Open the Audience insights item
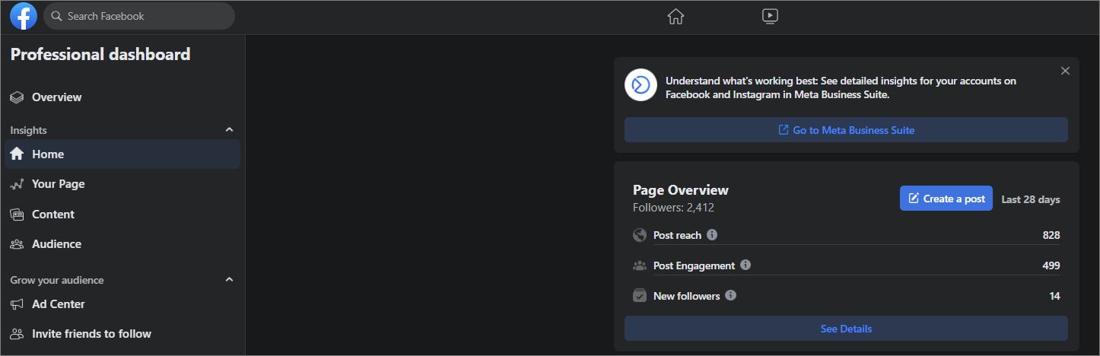 tap(122, 244)
